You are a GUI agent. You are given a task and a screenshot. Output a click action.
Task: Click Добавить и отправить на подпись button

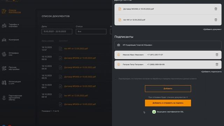(x=168, y=103)
